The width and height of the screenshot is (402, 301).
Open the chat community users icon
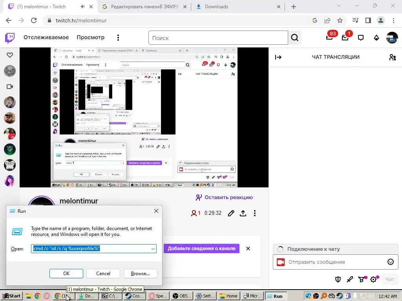point(392,57)
